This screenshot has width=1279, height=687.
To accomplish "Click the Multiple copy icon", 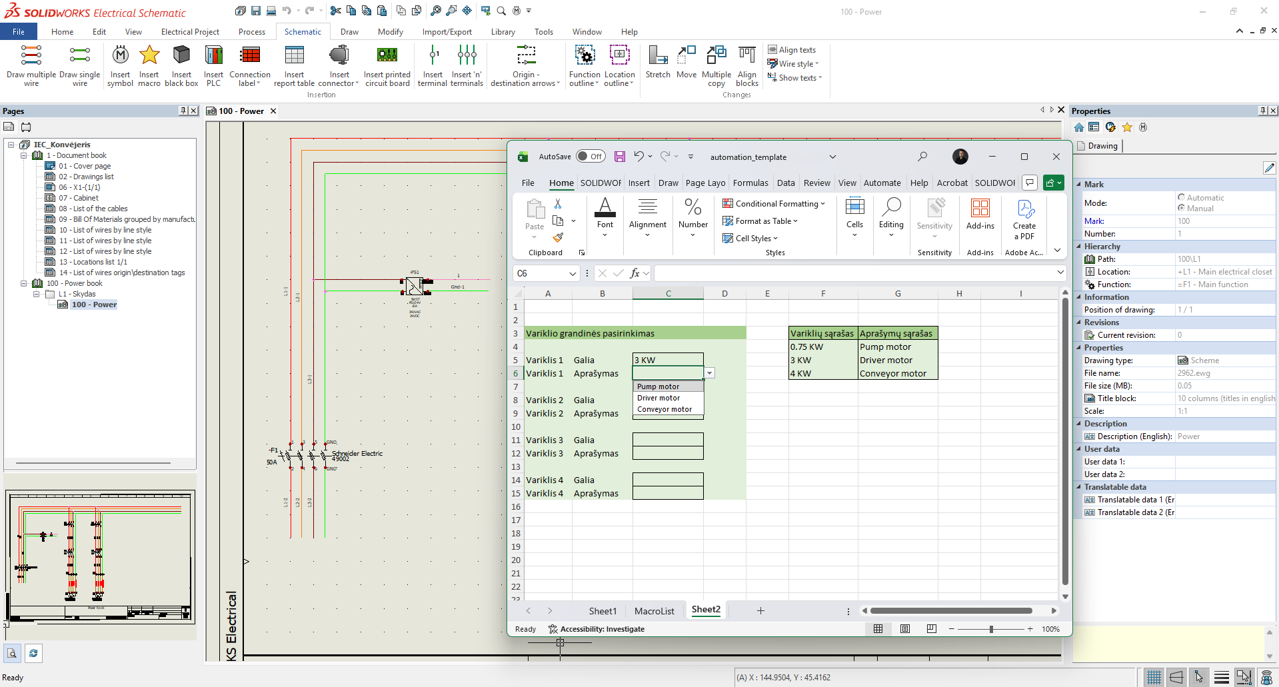I will click(x=716, y=55).
